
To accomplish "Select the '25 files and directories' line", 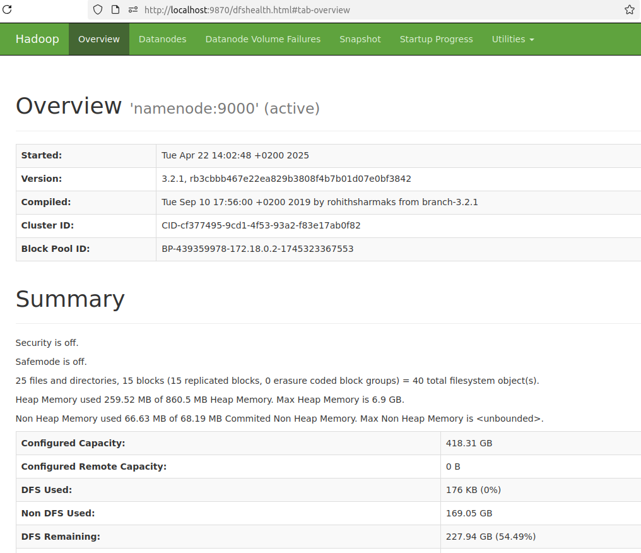I will (x=277, y=381).
